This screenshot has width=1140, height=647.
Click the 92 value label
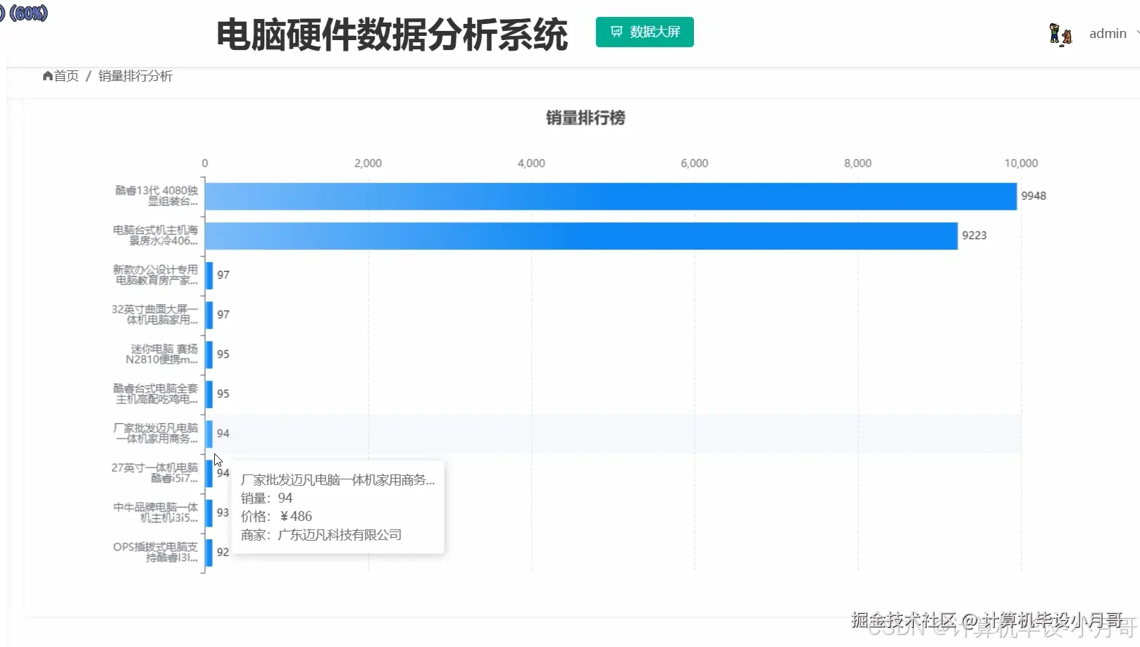(x=223, y=552)
